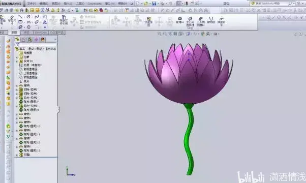Open the 插入 (Insert) menu
Screen dimensions: 306x183
point(68,4)
